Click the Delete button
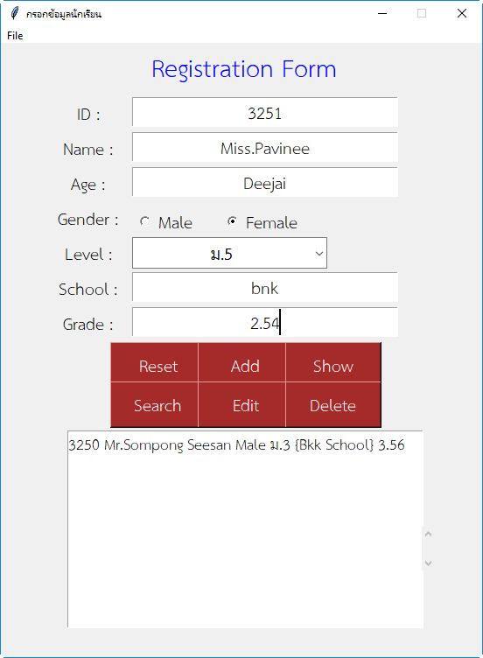 coord(333,405)
